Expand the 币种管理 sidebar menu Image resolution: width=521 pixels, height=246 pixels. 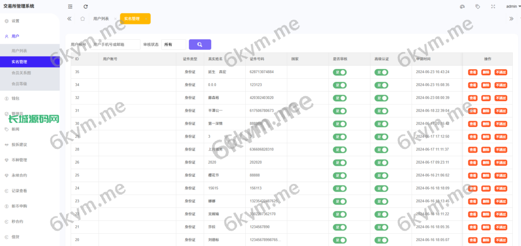(x=30, y=160)
